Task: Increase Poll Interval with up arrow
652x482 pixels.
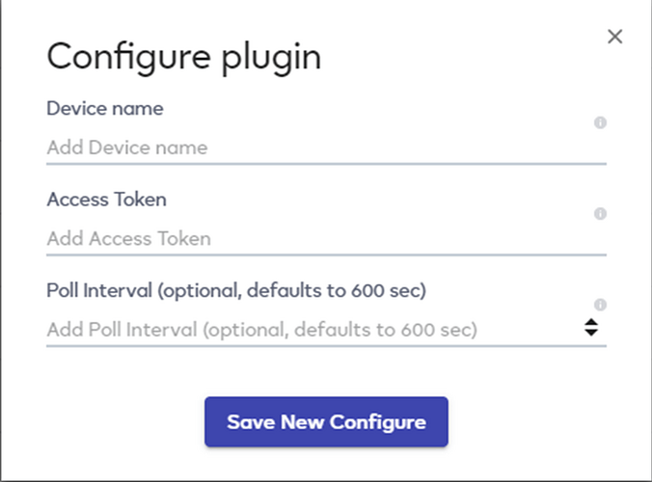Action: (x=591, y=322)
